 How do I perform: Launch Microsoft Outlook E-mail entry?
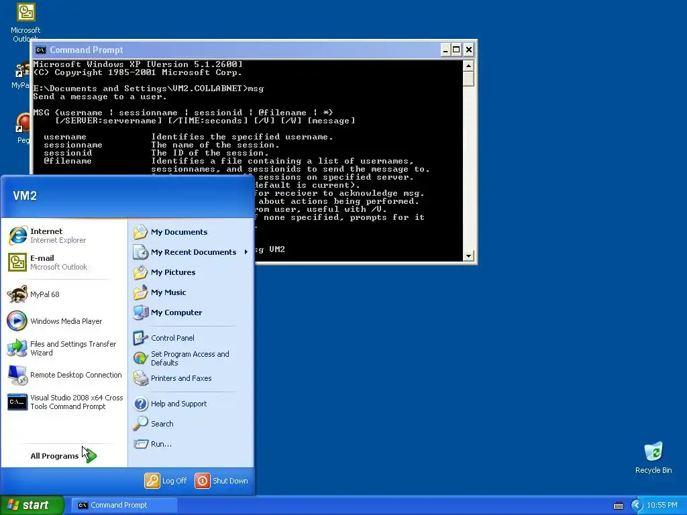[x=64, y=262]
